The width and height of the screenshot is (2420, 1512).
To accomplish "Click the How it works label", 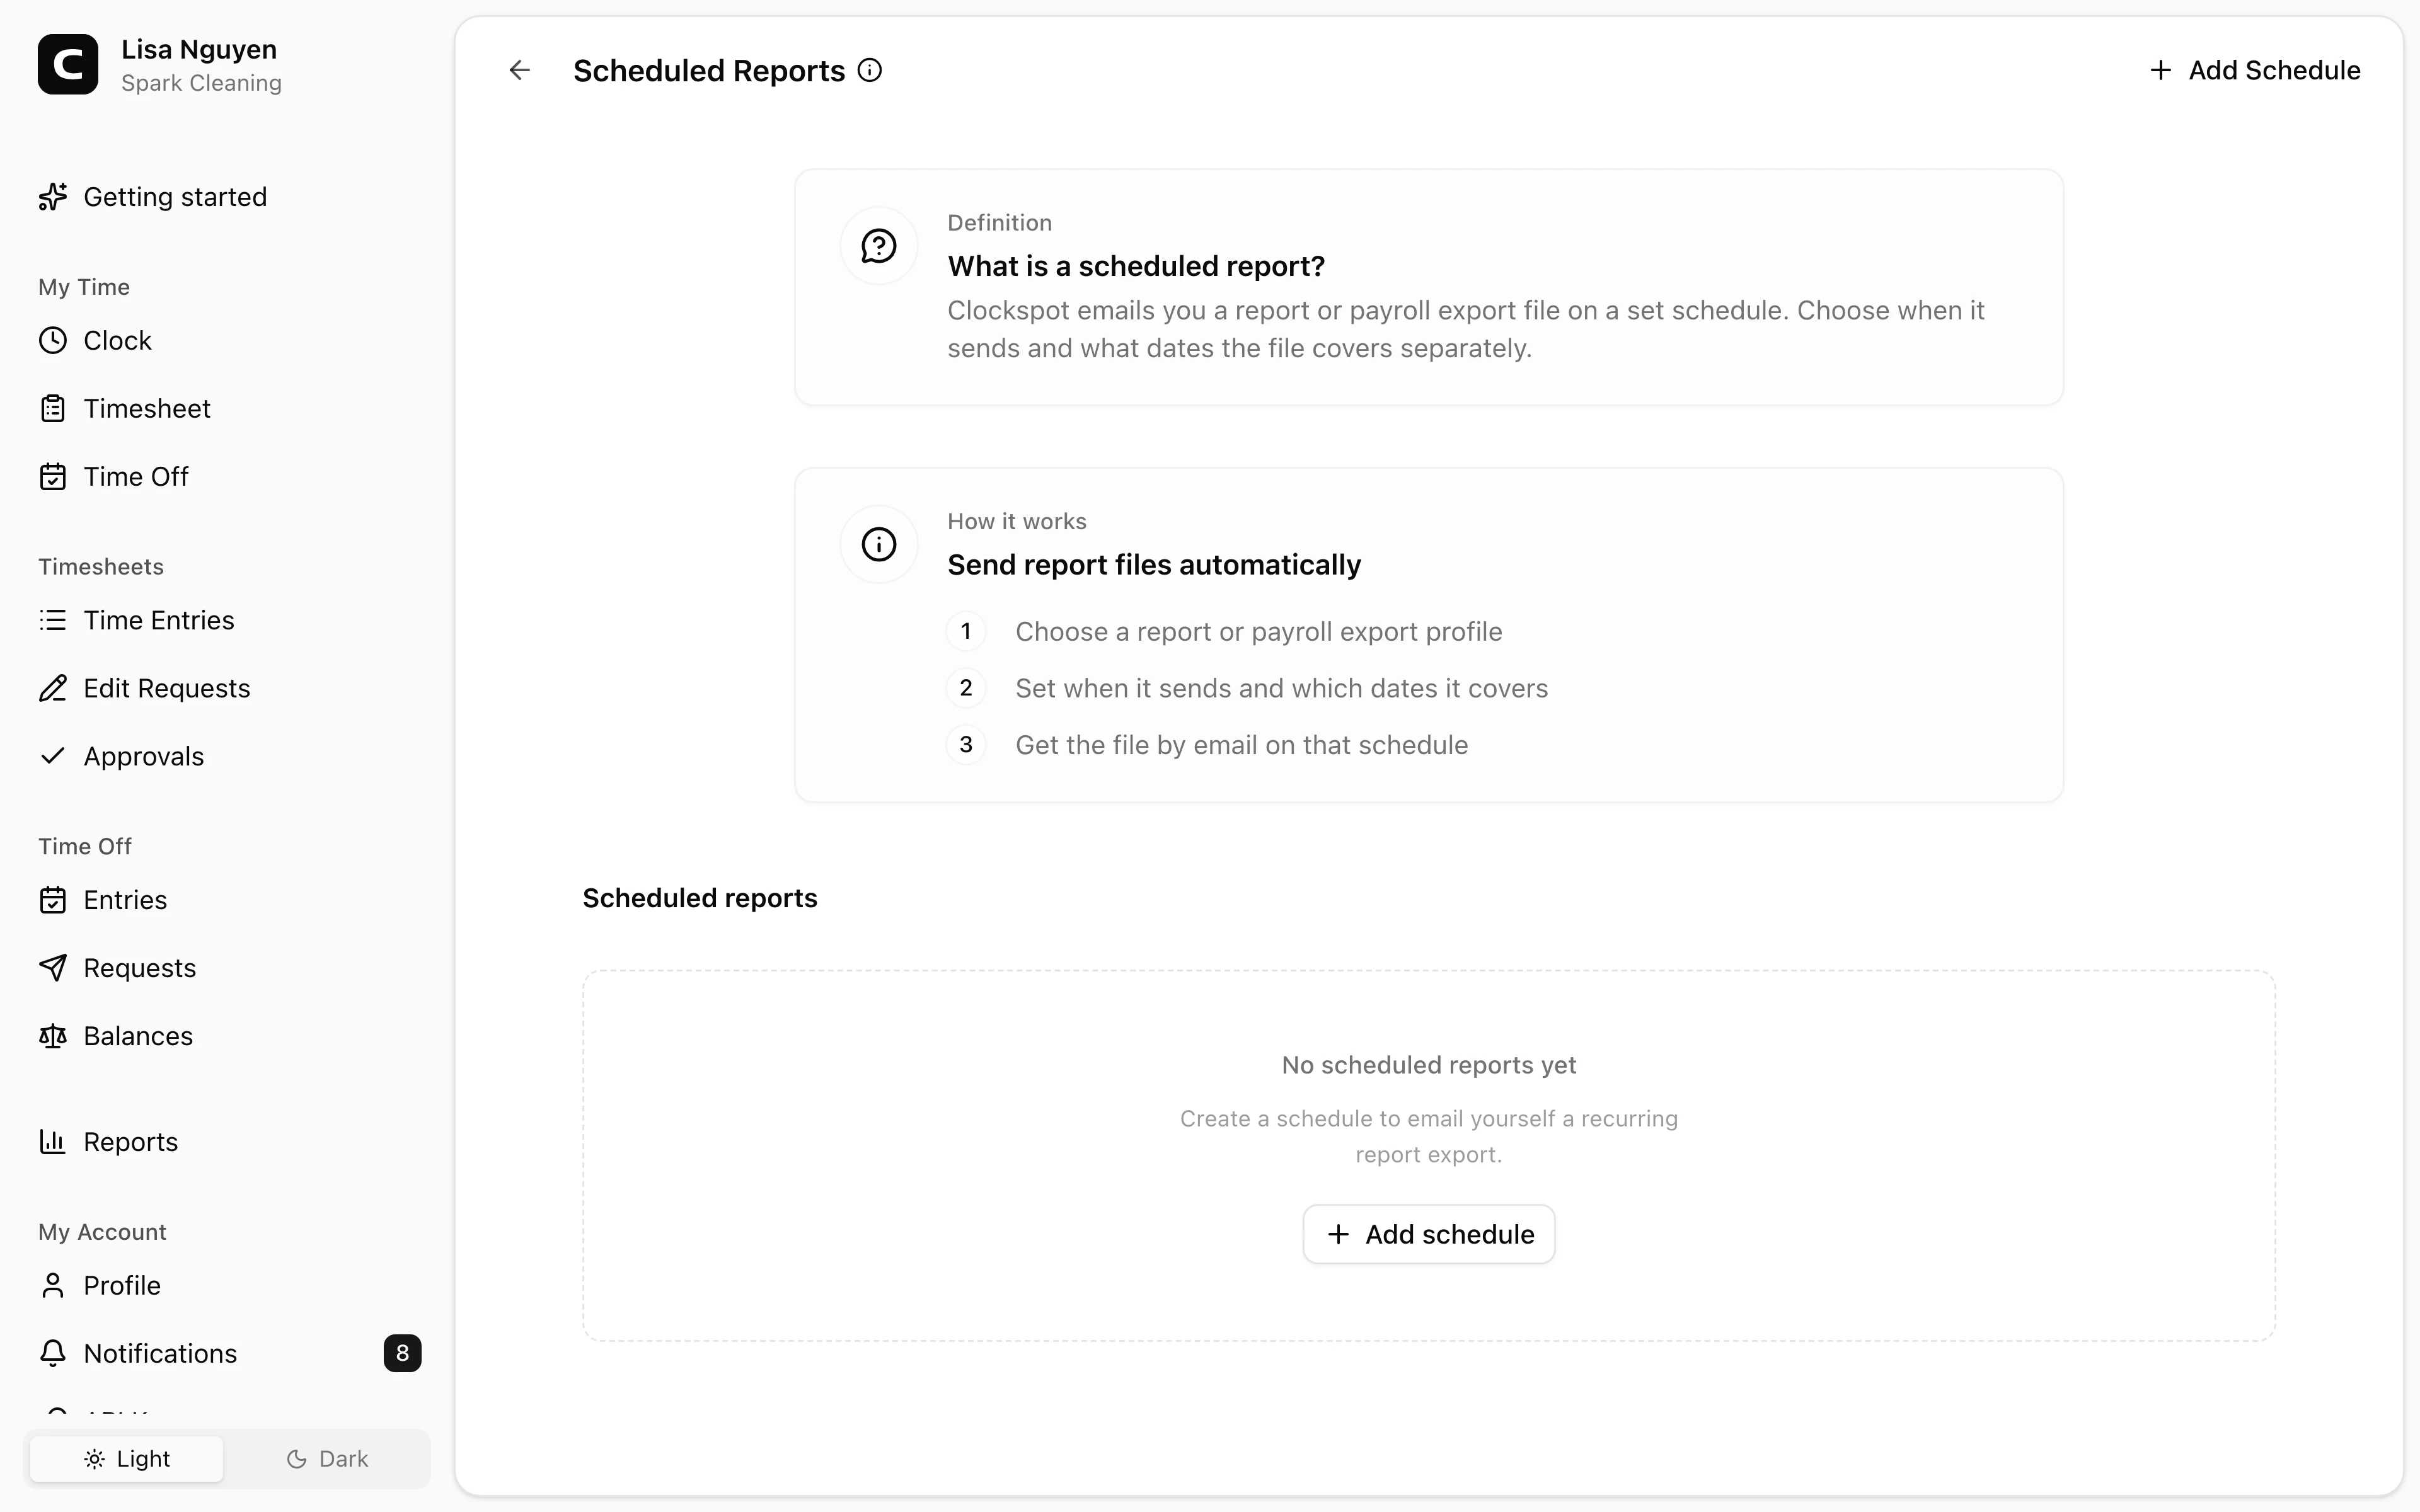I will pyautogui.click(x=1017, y=522).
